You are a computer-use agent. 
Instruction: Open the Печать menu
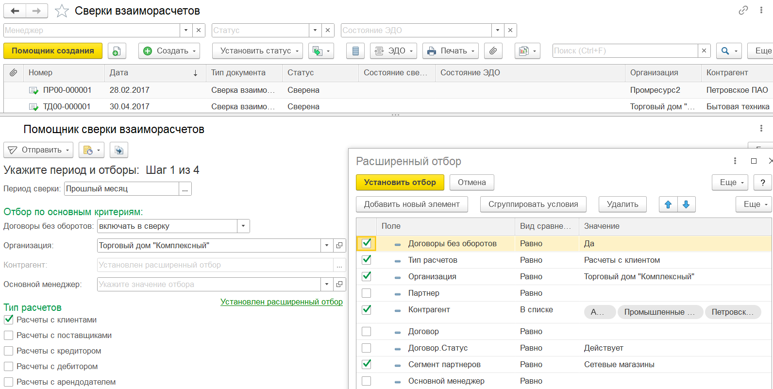click(x=451, y=51)
